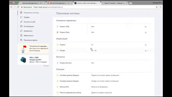Screen dimensions: 172x97
Task: Click the Поисковые системы grid icon in the sidebar
Action: click(21, 13)
